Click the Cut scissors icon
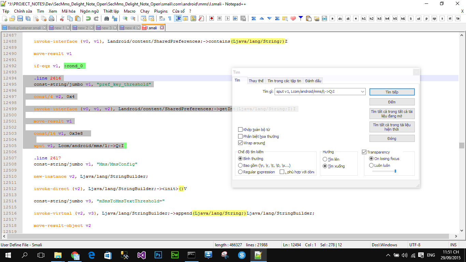 [x=62, y=18]
